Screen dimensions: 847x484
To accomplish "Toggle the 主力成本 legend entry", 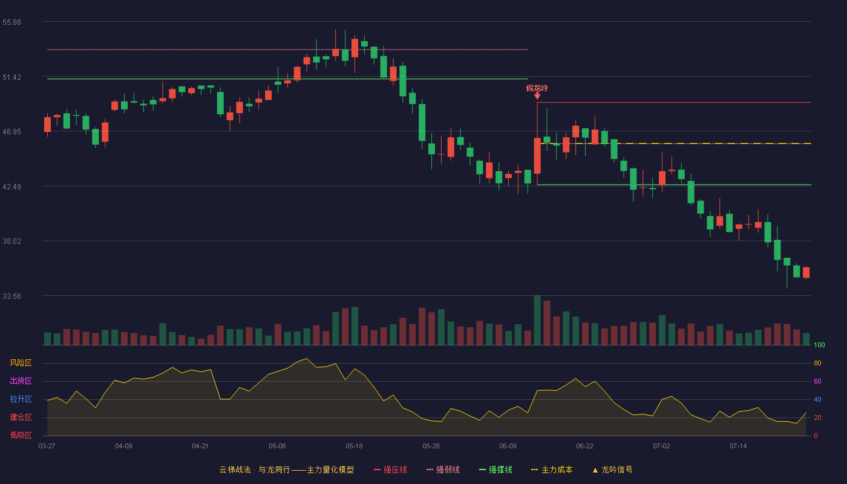I will click(552, 469).
